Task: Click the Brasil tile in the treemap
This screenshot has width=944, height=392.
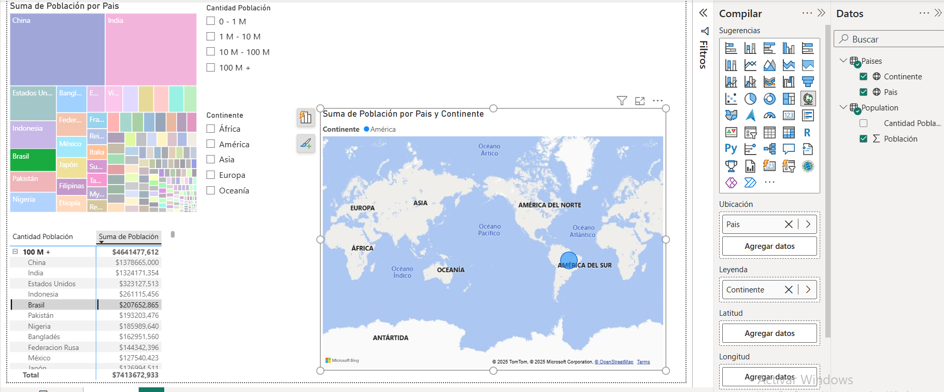Action: coord(33,160)
